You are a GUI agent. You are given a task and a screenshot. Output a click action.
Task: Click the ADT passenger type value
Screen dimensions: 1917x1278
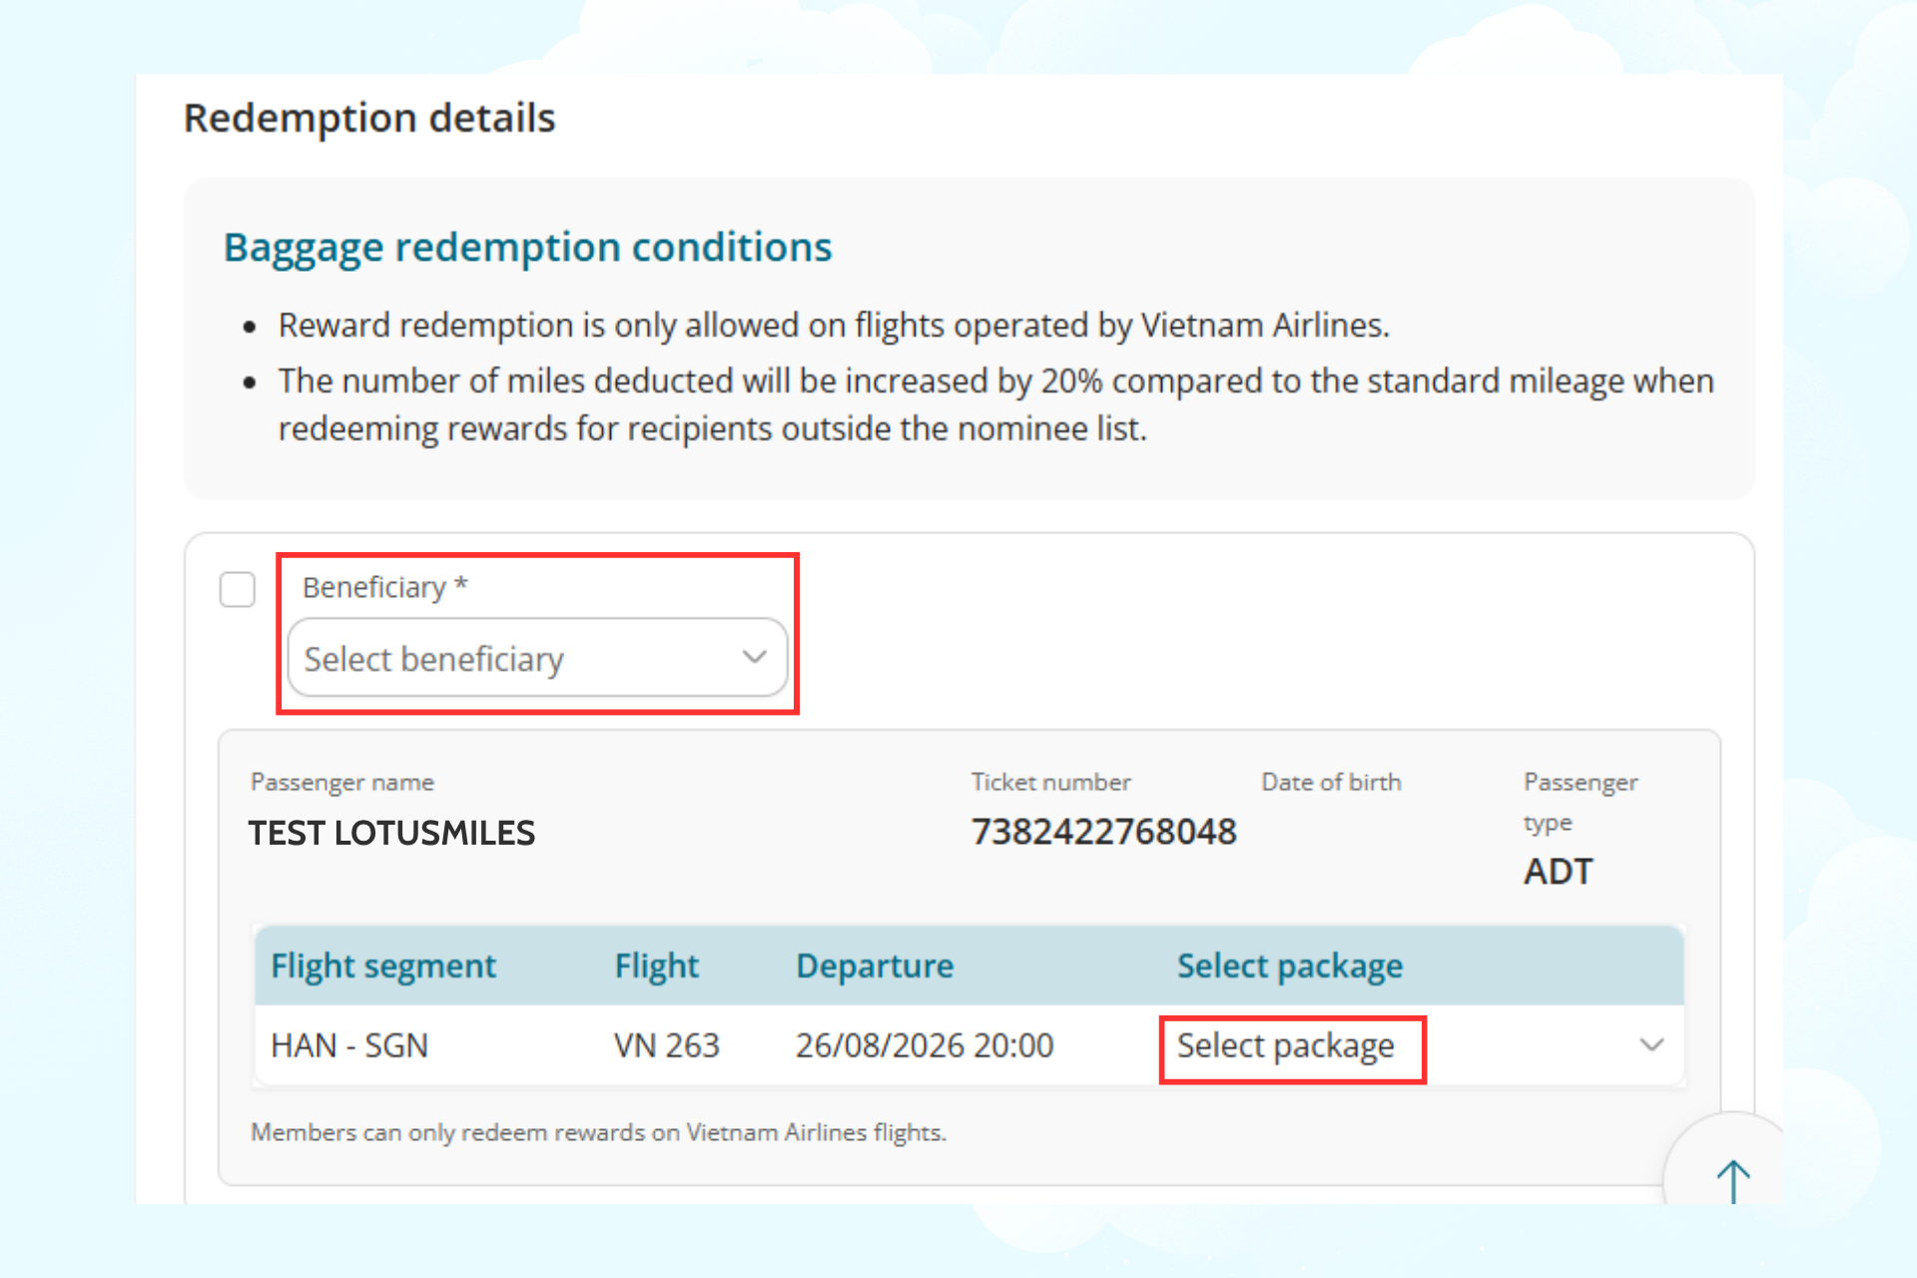coord(1558,872)
